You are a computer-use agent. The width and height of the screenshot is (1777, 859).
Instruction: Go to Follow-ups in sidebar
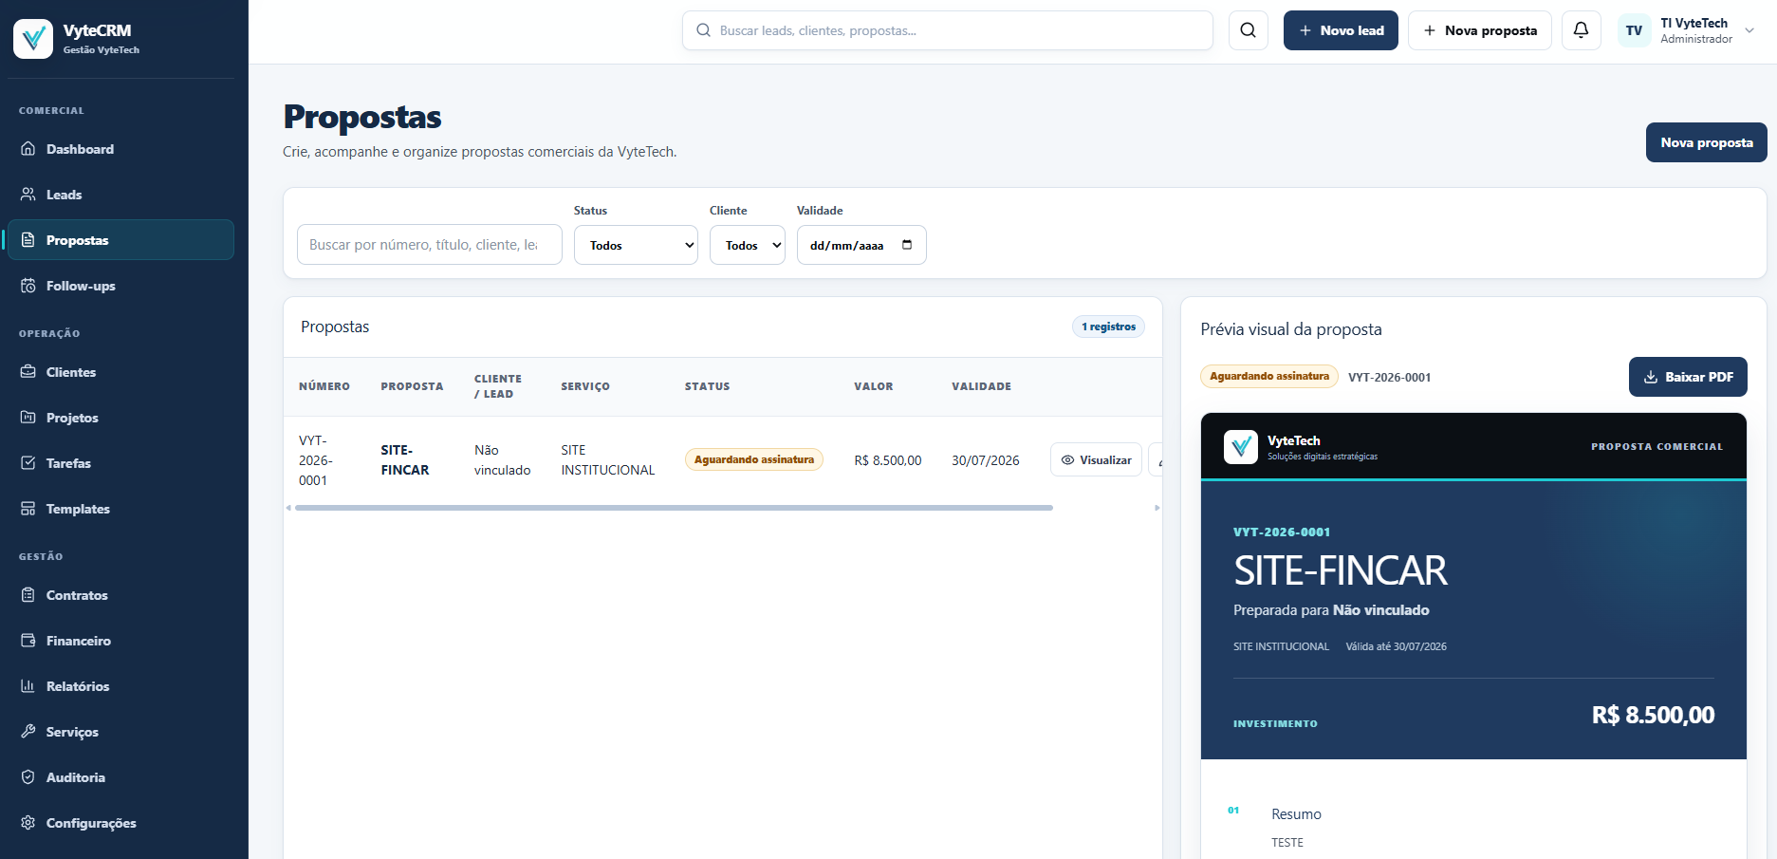pyautogui.click(x=120, y=286)
